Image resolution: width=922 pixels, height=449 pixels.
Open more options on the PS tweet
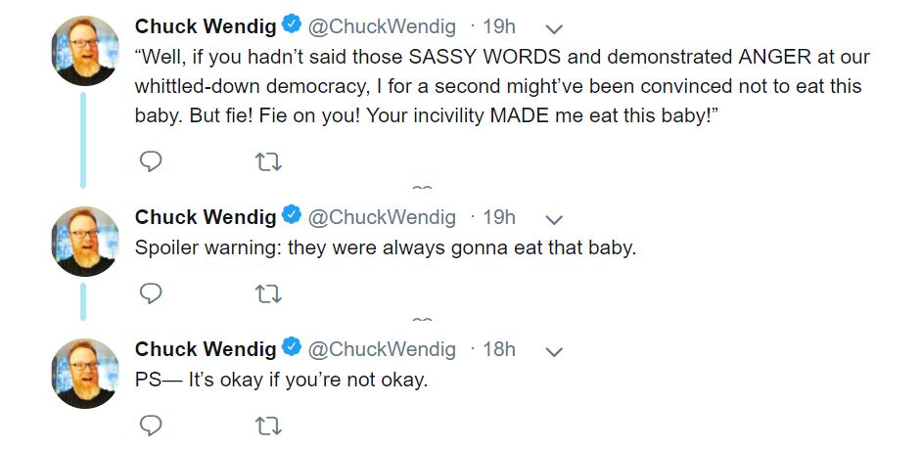tap(553, 350)
